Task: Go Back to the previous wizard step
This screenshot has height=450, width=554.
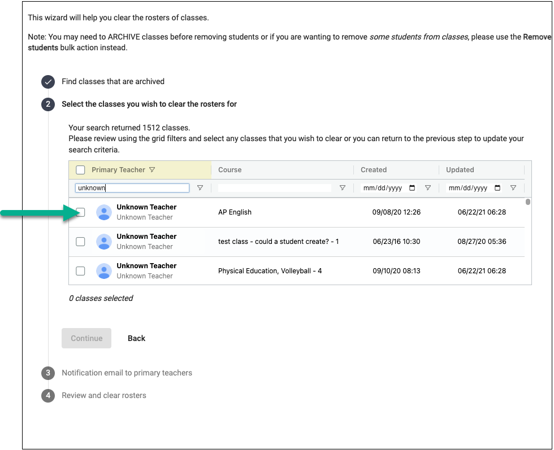Action: (136, 338)
